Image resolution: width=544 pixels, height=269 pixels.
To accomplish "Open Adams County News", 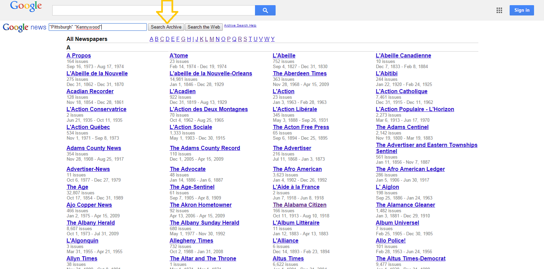I will (94, 148).
